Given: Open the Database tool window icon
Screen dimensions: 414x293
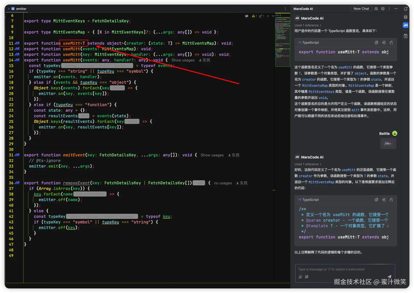Looking at the screenshot, I should [406, 17].
